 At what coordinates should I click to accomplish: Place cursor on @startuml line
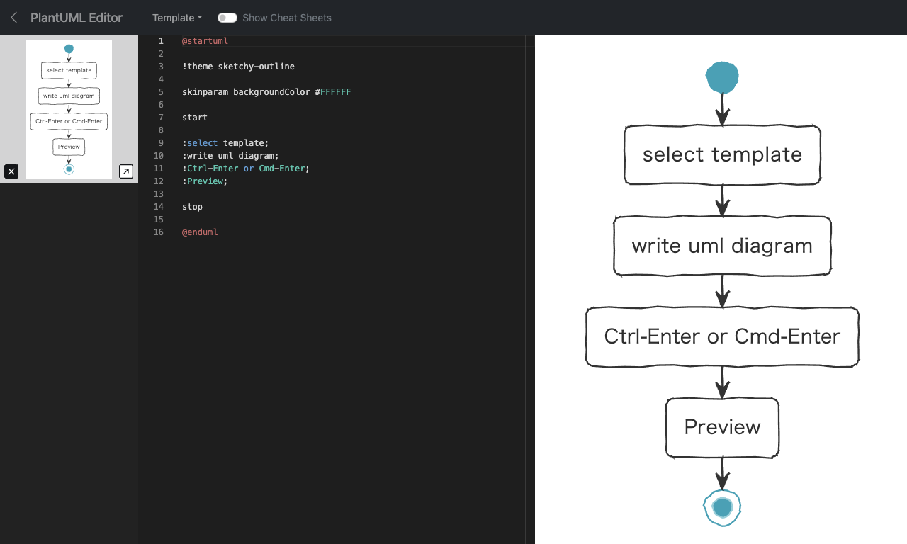click(x=205, y=41)
